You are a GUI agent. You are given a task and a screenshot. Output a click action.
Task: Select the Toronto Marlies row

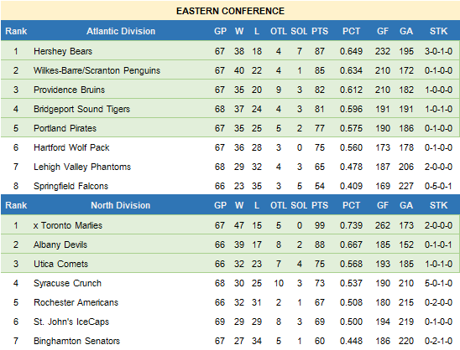tap(230, 225)
